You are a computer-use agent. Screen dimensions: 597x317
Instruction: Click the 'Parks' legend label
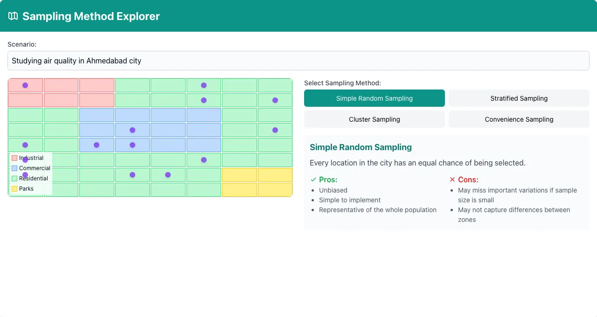(26, 189)
